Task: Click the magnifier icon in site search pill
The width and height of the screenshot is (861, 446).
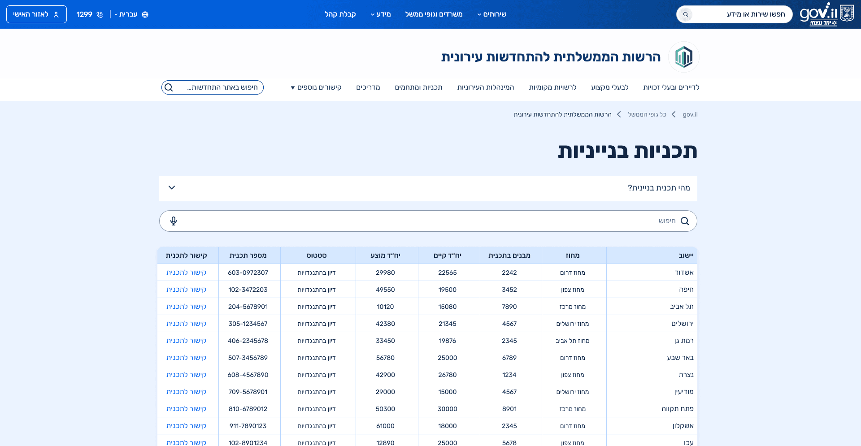Action: tap(169, 87)
